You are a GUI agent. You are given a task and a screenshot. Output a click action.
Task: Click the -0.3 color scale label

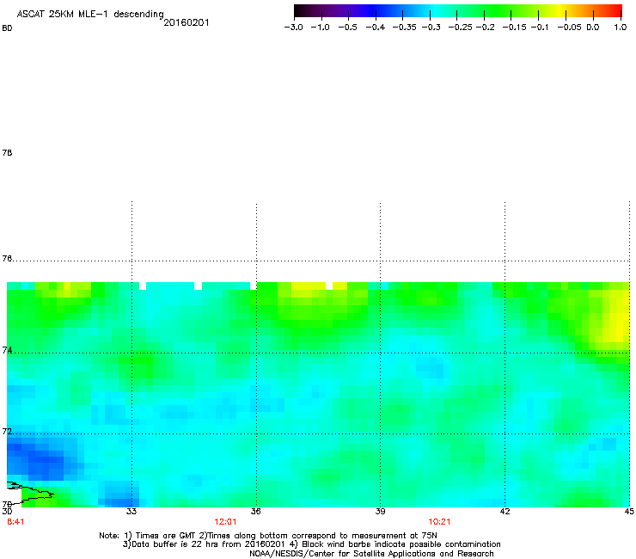pyautogui.click(x=431, y=28)
